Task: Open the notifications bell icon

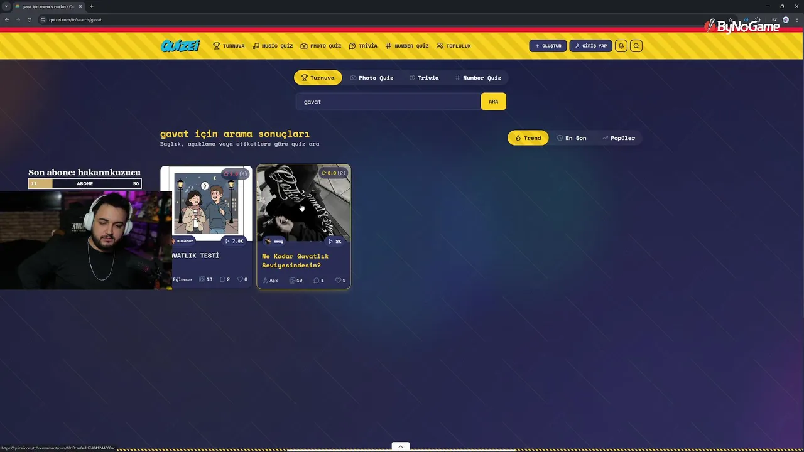Action: point(621,46)
